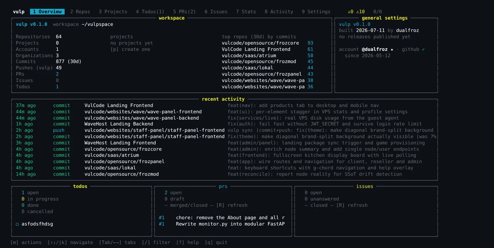Select top repo vulcode/opensource/frozmod
Viewport: 494px width, 248px height.
coord(267,62)
